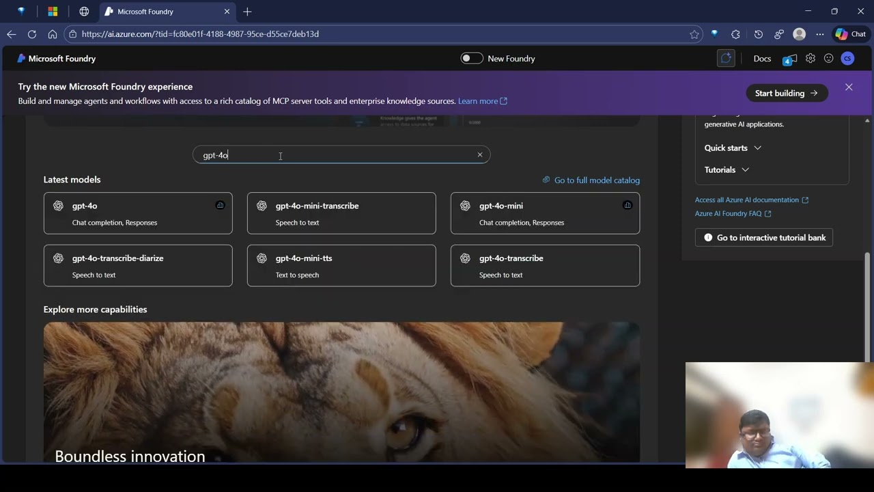Clear the gpt-4o search text
The image size is (874, 492).
(479, 154)
